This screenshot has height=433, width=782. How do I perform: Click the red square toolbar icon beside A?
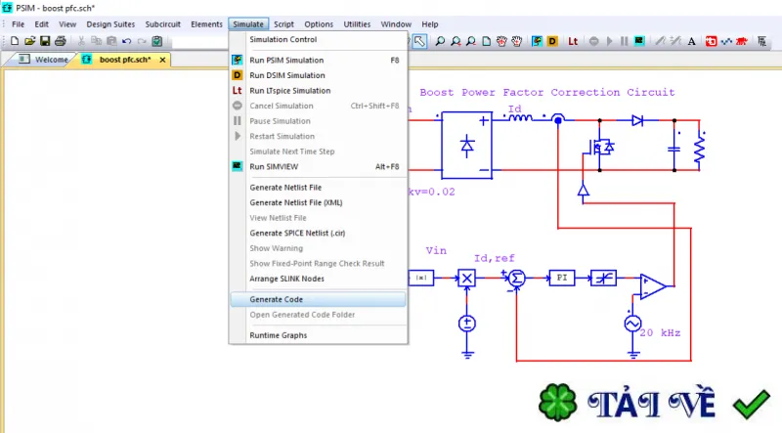tap(712, 41)
